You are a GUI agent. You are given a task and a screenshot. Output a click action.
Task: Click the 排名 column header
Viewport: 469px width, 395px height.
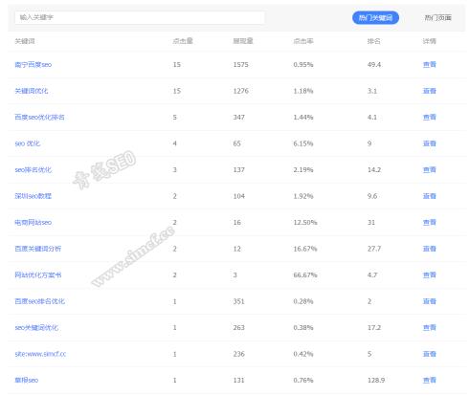(x=373, y=41)
